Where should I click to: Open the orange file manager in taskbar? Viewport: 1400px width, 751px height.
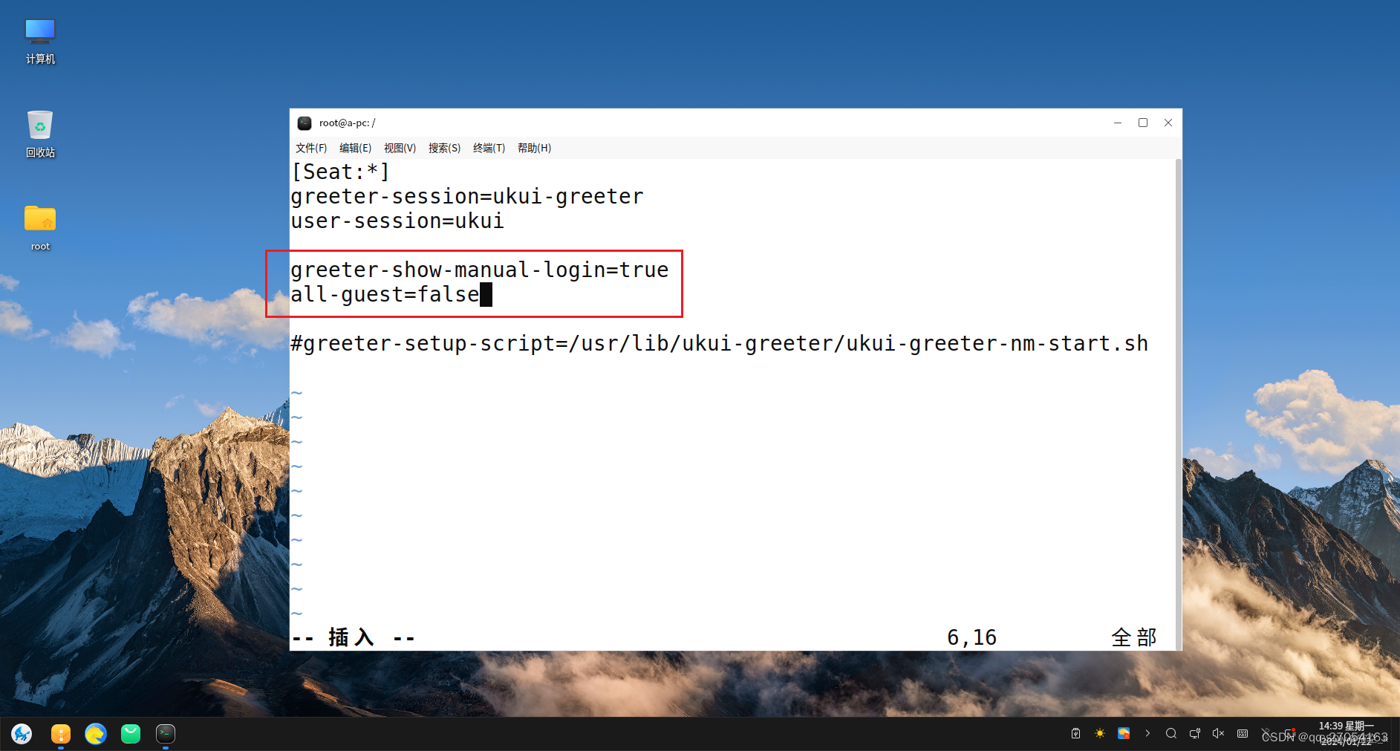coord(61,734)
